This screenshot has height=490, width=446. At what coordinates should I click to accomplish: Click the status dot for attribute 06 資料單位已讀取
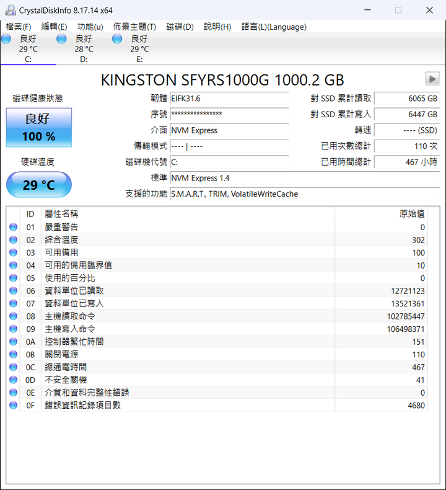[13, 291]
